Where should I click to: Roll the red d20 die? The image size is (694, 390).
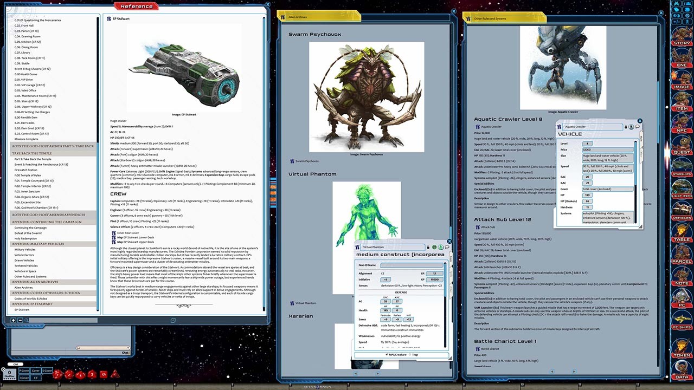57,374
